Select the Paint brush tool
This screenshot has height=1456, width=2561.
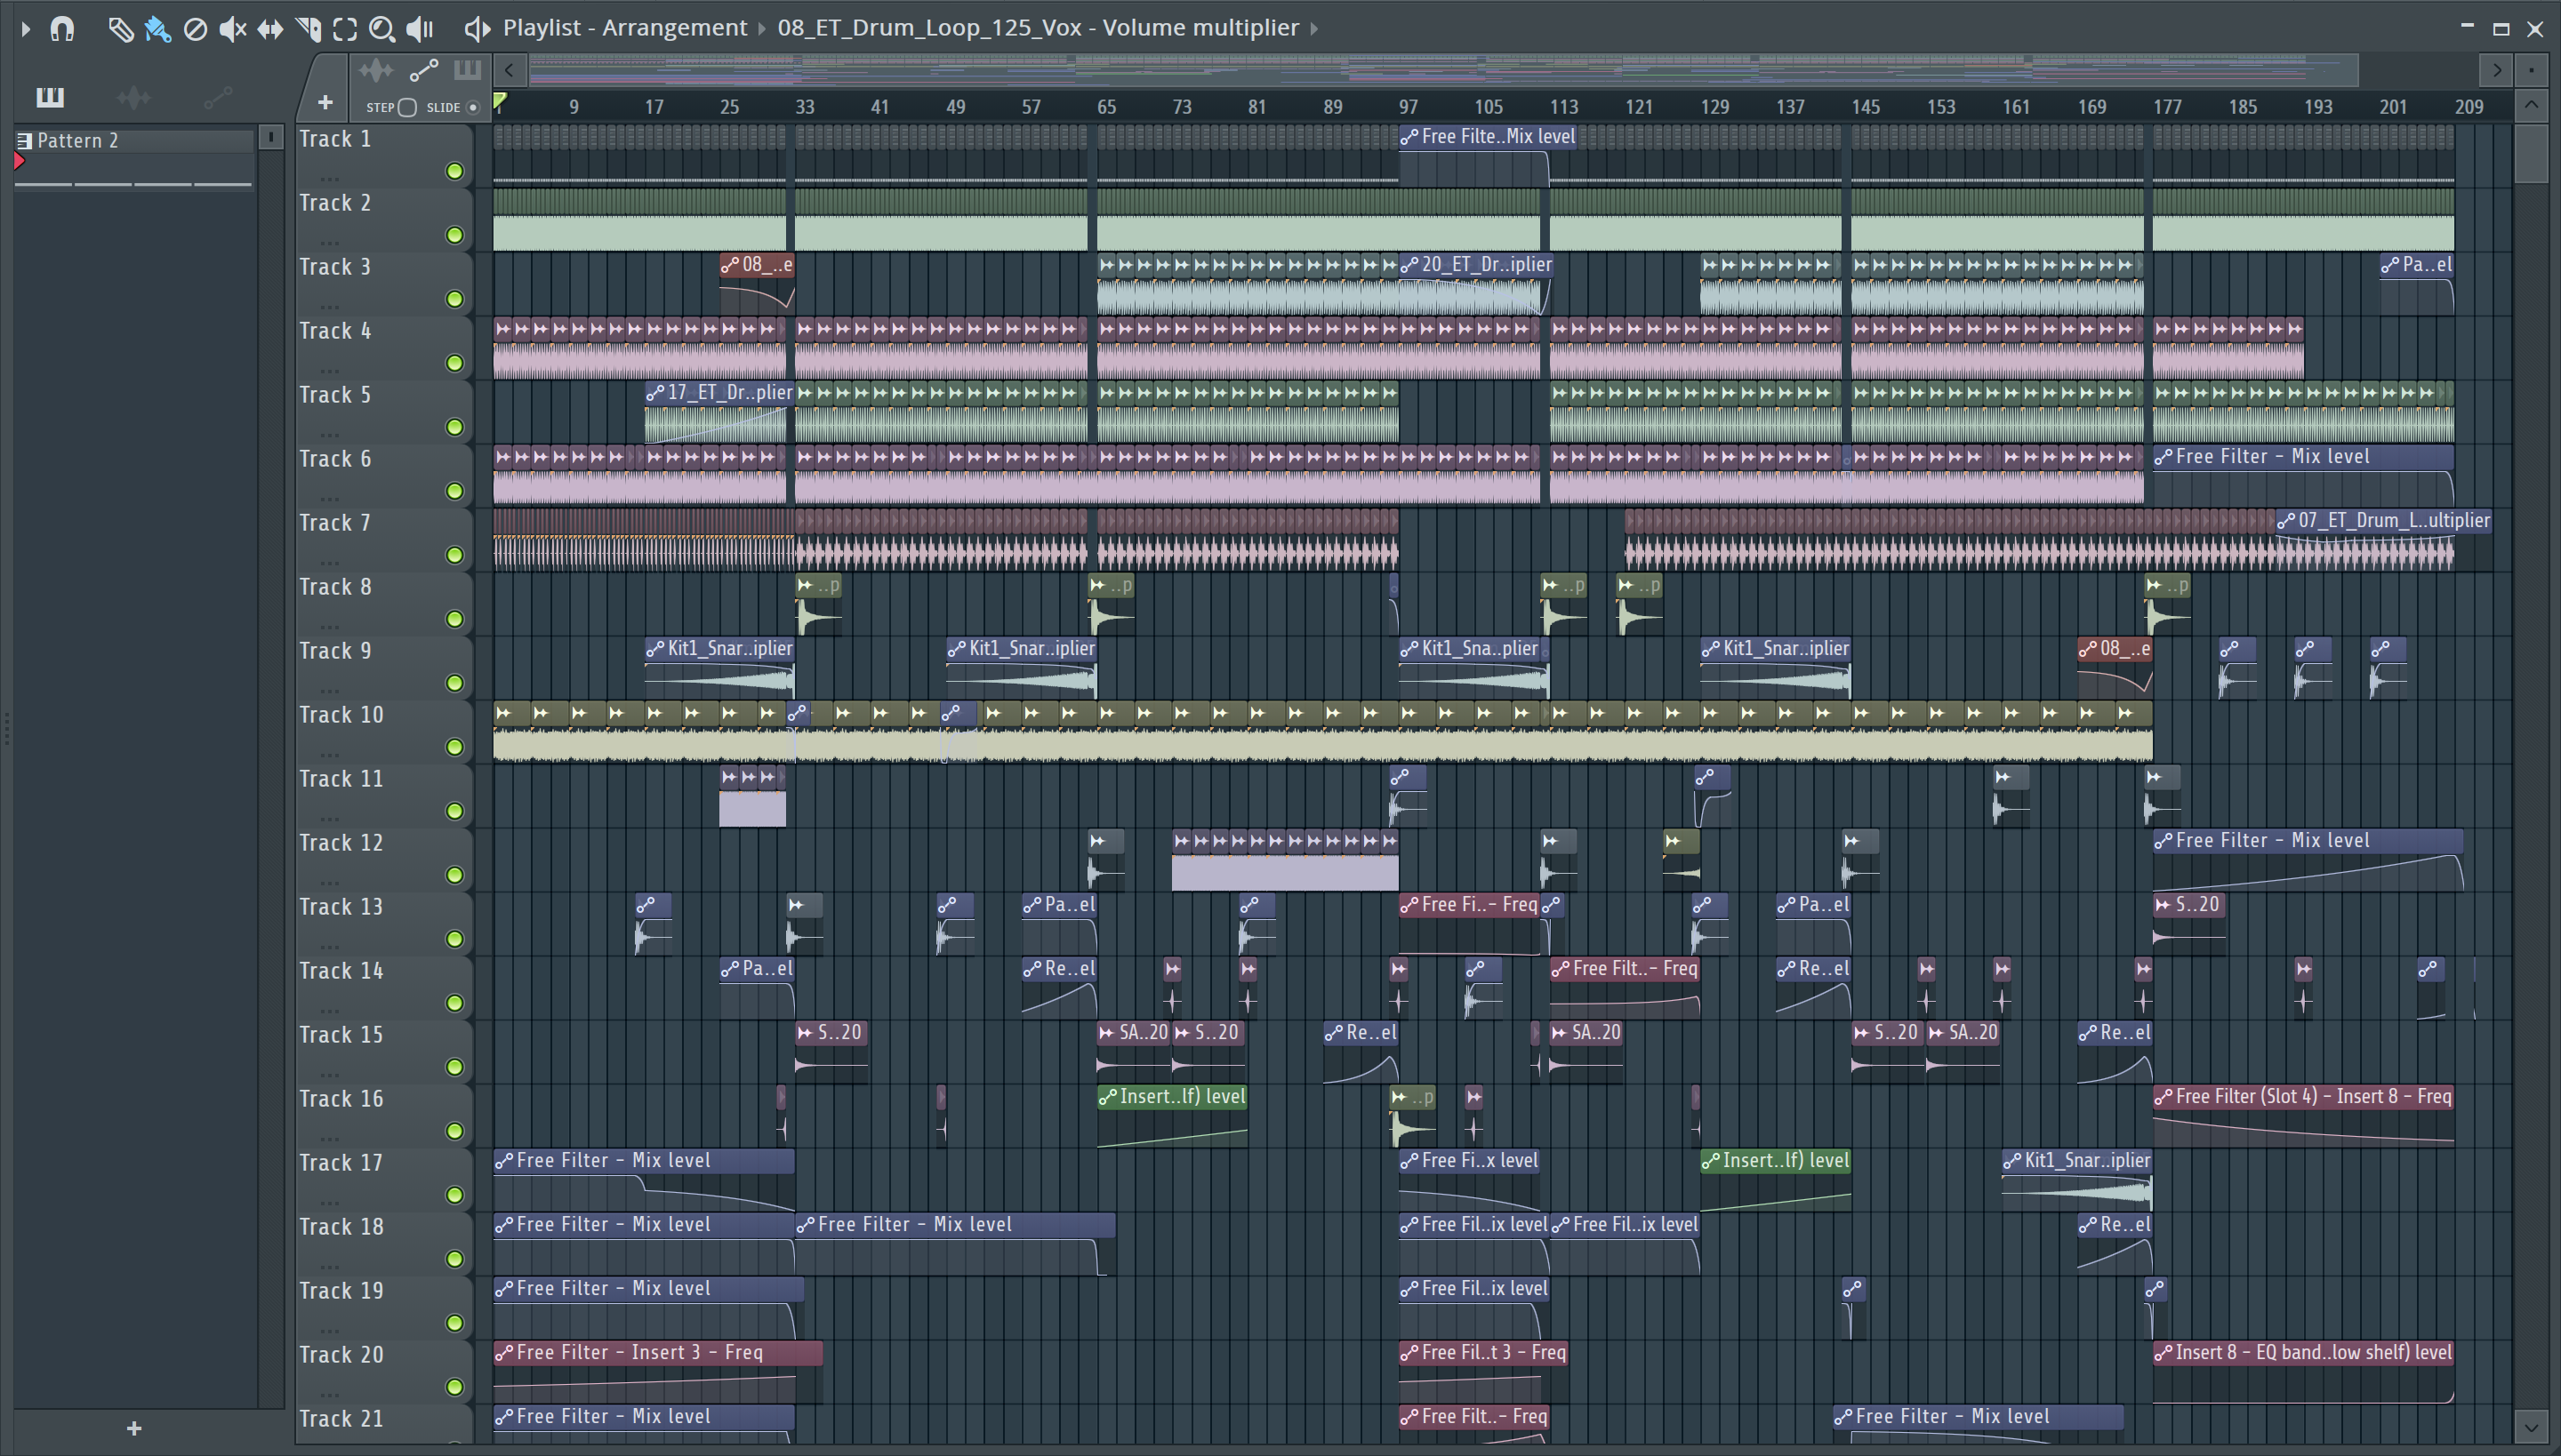pyautogui.click(x=157, y=29)
